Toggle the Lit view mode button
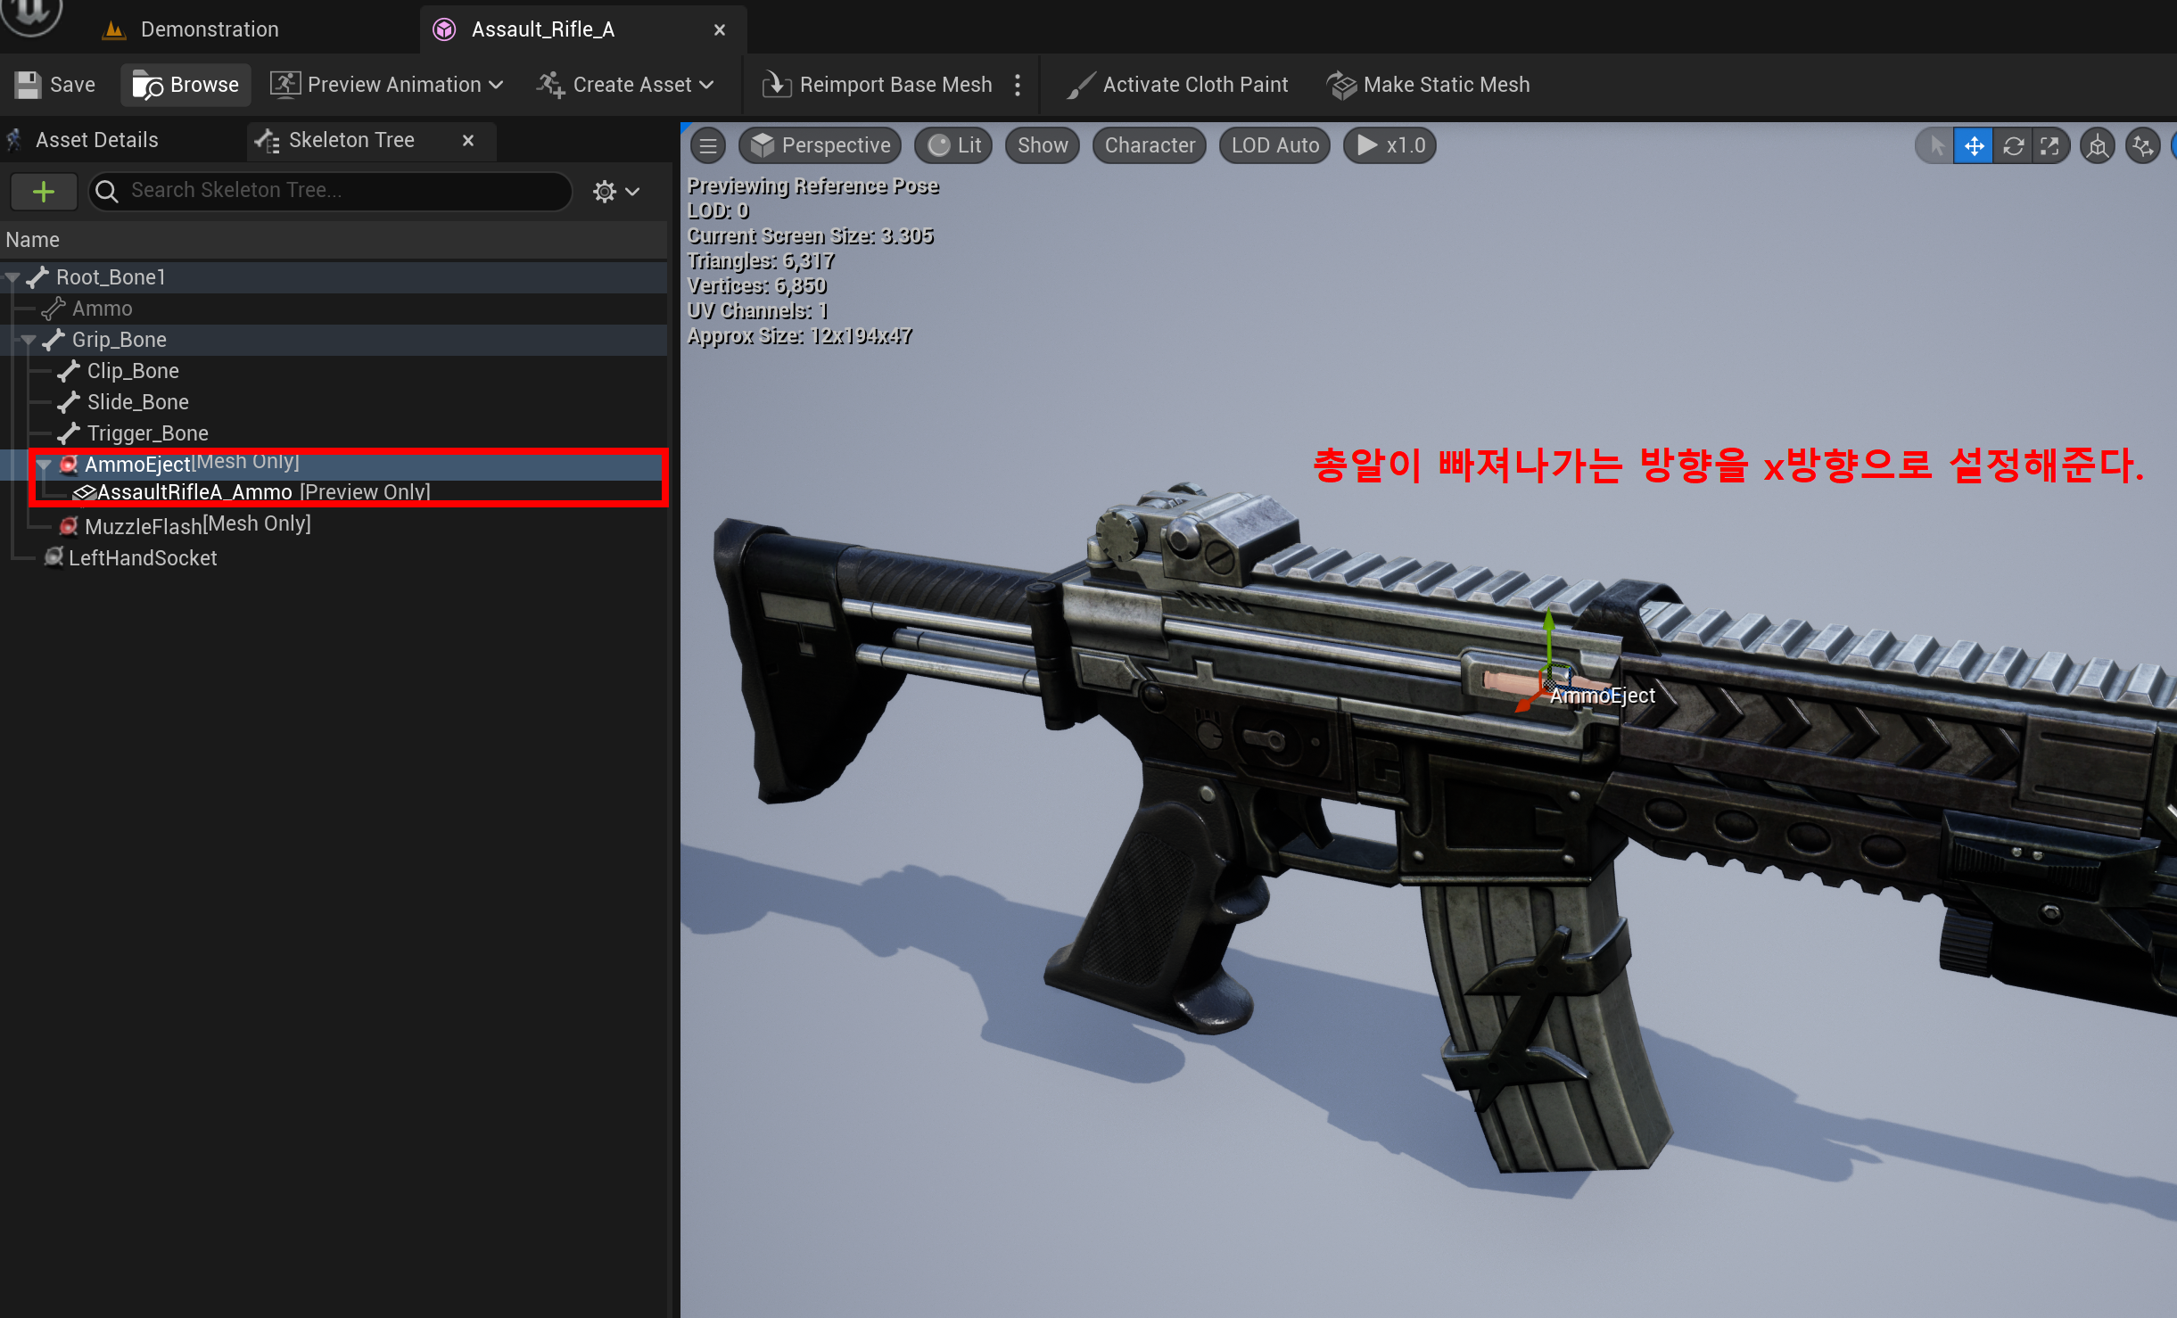2177x1318 pixels. (954, 145)
